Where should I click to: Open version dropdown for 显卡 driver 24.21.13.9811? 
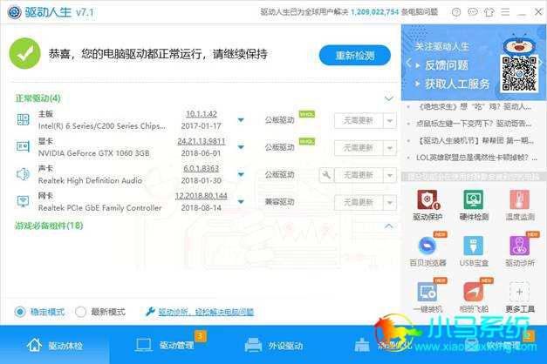[x=241, y=147]
